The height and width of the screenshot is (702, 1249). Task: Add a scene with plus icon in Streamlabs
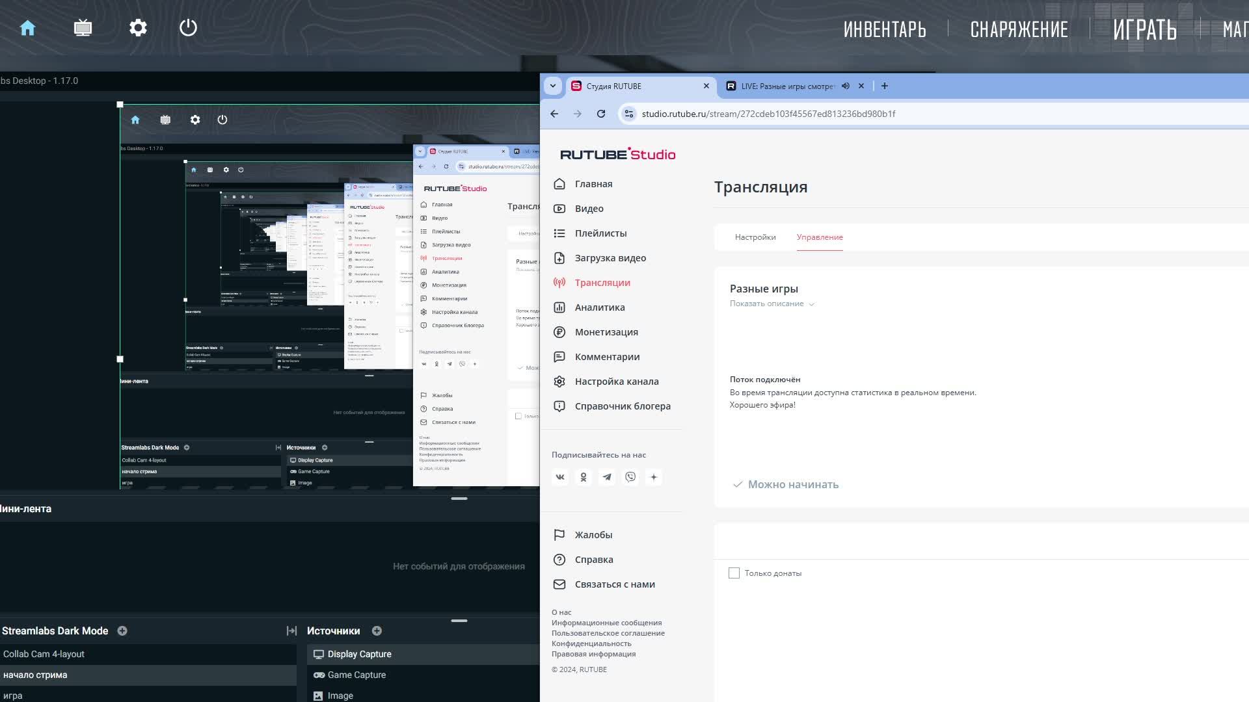point(122,631)
